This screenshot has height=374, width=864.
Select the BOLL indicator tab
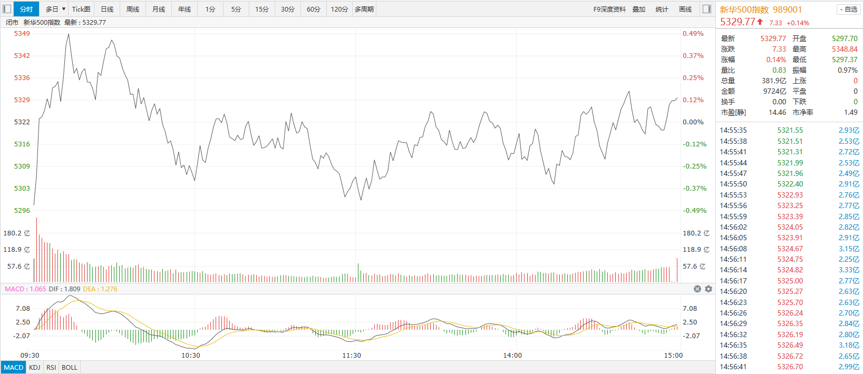pos(70,367)
